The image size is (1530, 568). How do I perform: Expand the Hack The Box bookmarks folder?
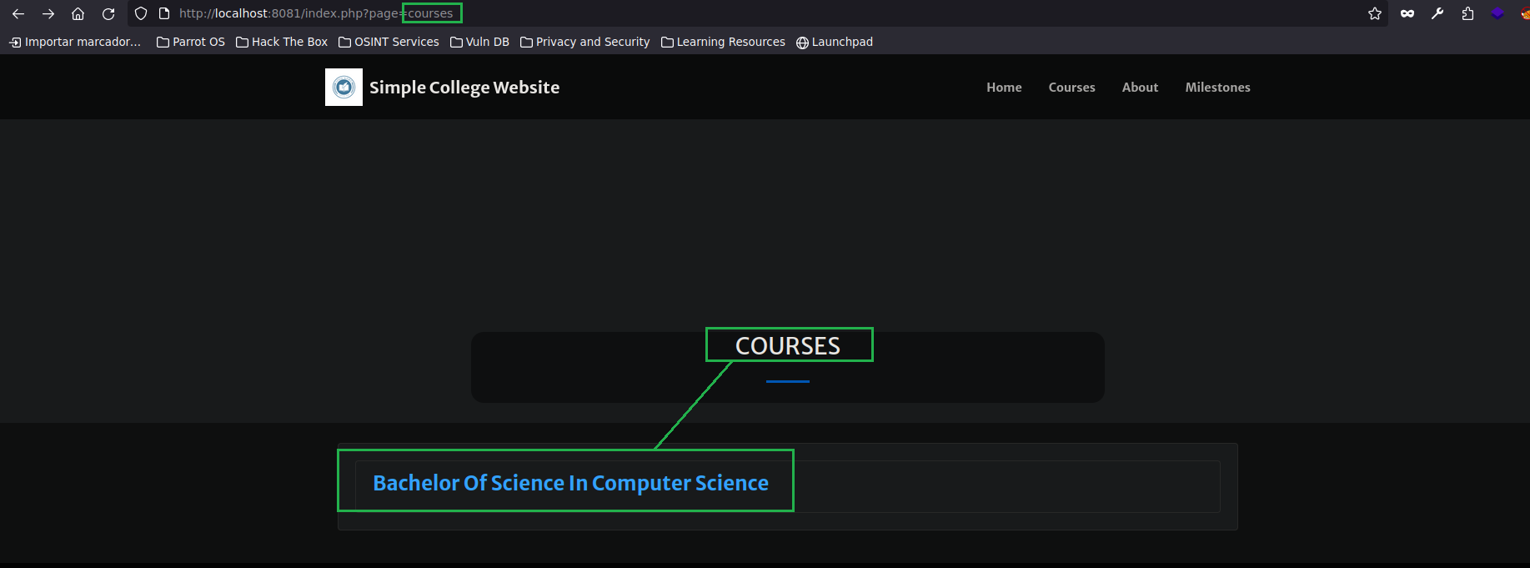(x=282, y=42)
